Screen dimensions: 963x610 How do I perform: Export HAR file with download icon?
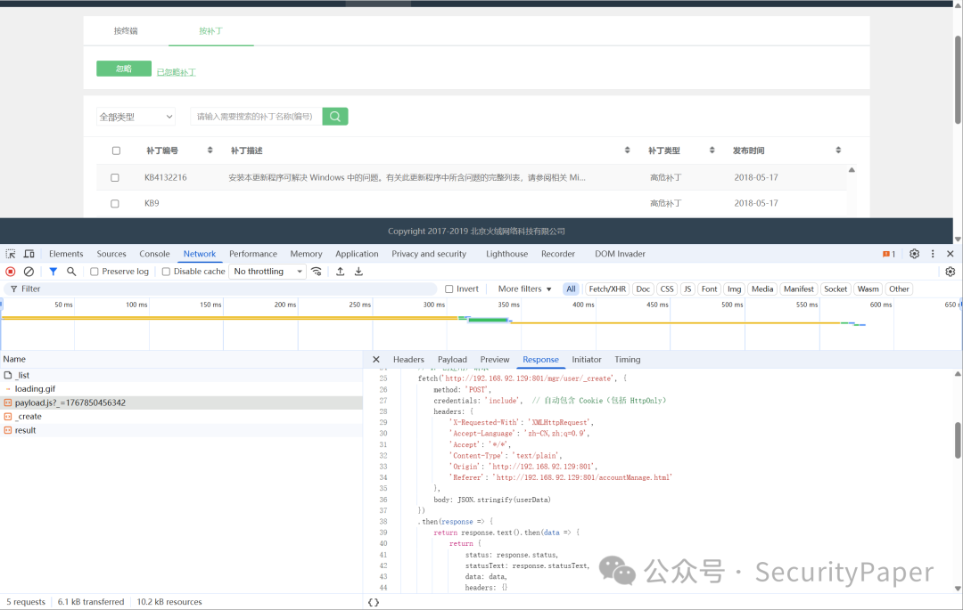pyautogui.click(x=358, y=272)
